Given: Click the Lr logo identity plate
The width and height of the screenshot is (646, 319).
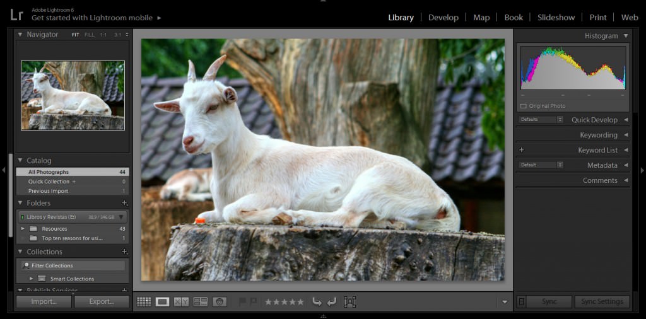Looking at the screenshot, I should 16,15.
